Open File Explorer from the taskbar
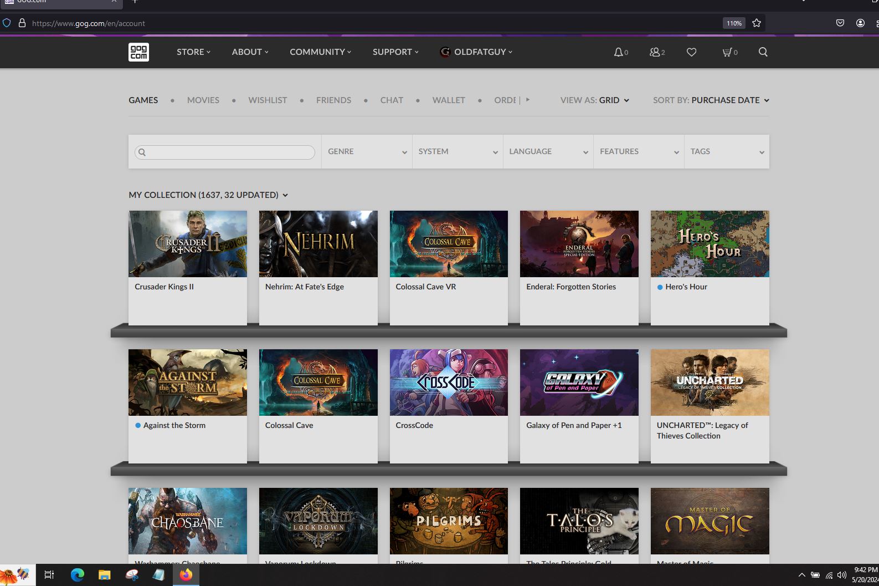 coord(105,575)
